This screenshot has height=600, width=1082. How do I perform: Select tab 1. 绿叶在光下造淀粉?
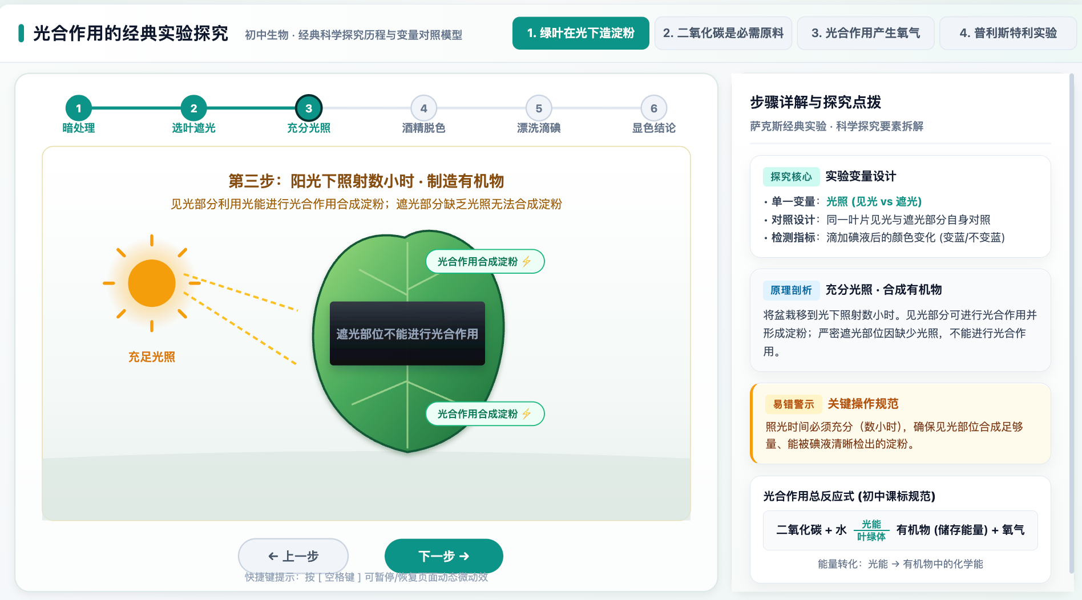coord(580,33)
